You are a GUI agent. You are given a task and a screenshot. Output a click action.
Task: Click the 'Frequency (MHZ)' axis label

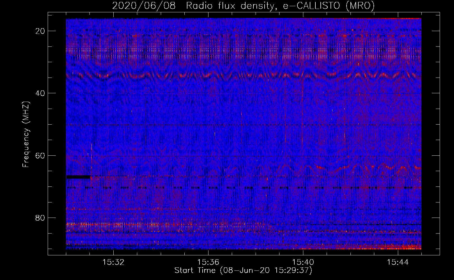tap(26, 134)
